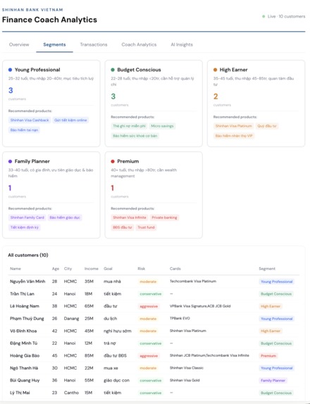Click the Cards column header
310x404 pixels.
click(175, 269)
